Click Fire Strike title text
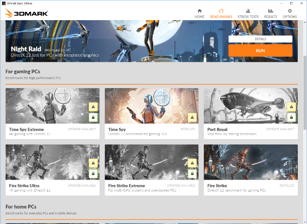 click(217, 186)
